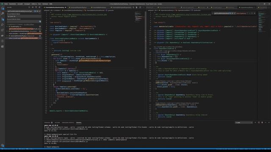Switch to the PROBLEME panel tab

[47, 122]
